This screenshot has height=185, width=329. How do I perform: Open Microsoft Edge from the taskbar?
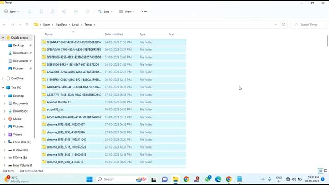(x=218, y=179)
